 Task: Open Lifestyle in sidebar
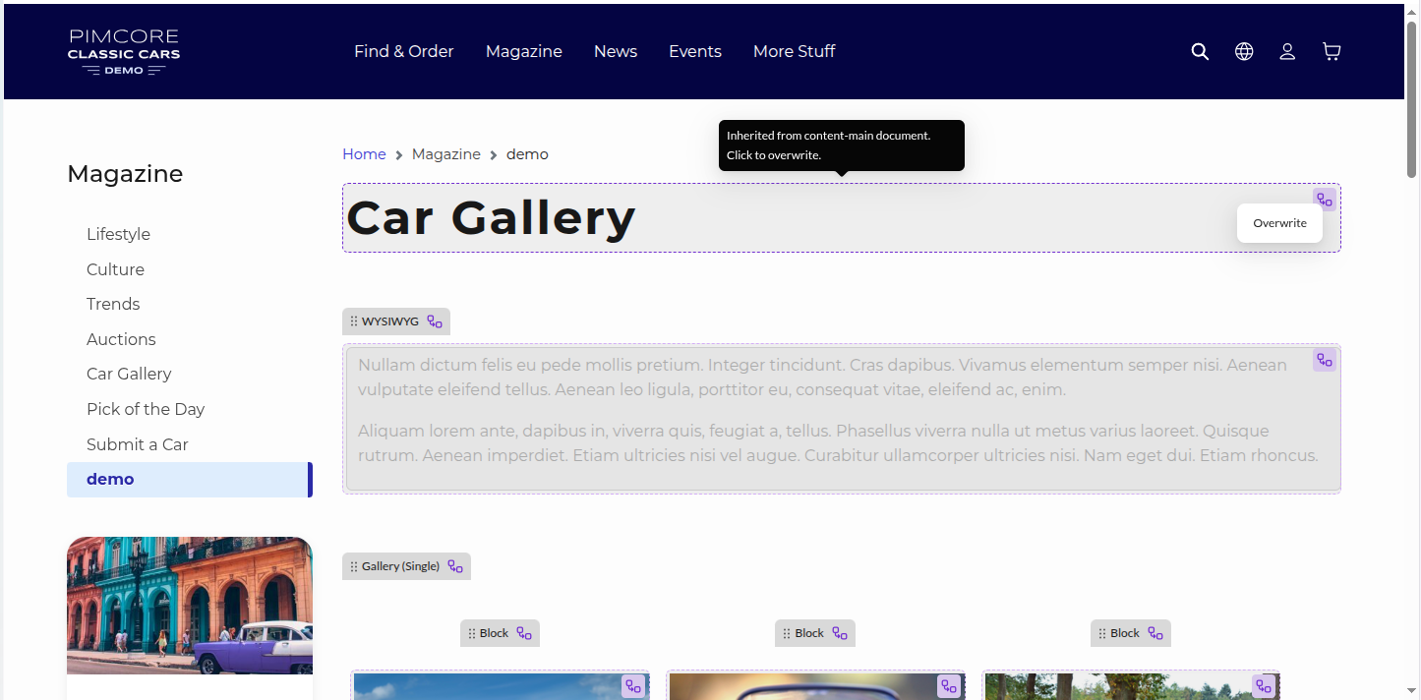tap(118, 234)
